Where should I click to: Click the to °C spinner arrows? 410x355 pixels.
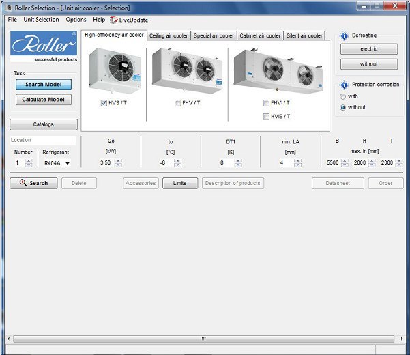click(x=178, y=163)
